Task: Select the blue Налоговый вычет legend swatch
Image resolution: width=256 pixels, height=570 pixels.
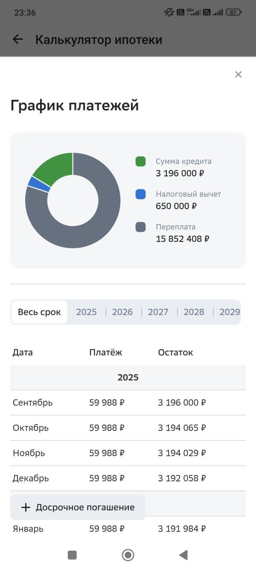Action: [140, 194]
